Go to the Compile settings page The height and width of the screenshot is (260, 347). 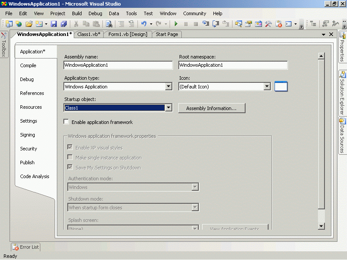(28, 65)
